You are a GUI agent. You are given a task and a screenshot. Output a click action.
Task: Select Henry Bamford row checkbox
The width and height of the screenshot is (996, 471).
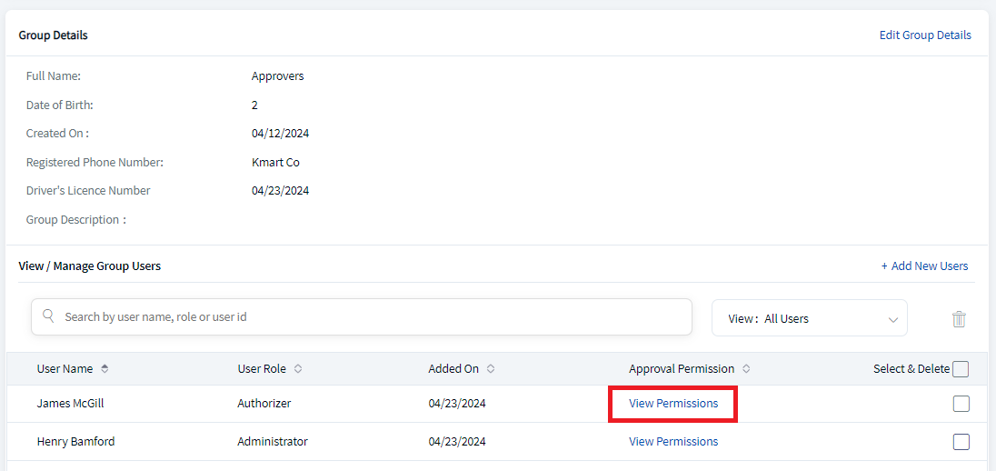pos(961,442)
